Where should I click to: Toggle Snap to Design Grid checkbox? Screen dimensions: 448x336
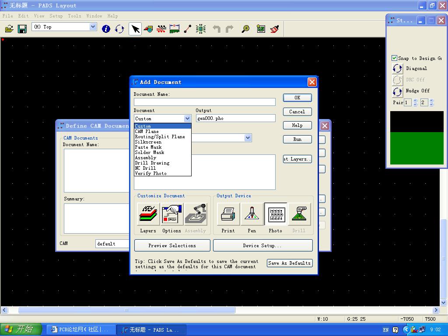coord(394,58)
